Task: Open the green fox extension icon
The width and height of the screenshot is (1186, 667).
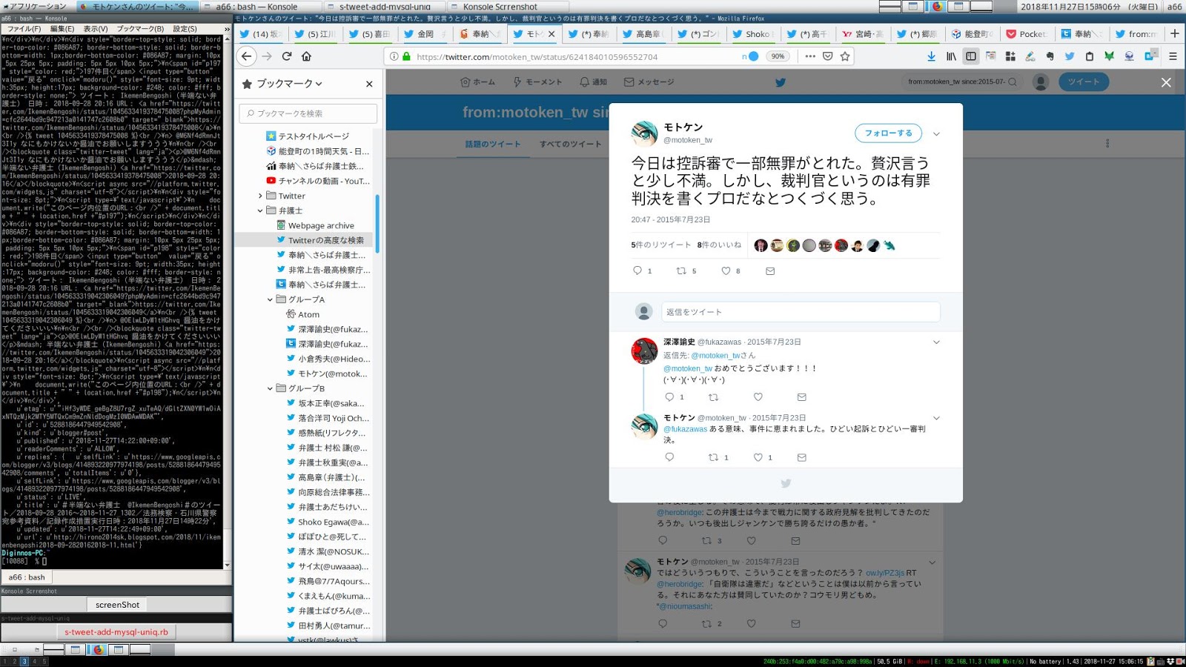Action: (1109, 56)
